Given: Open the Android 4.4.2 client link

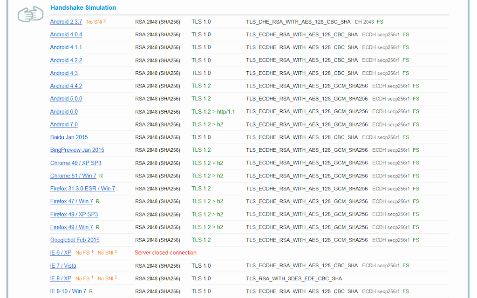Looking at the screenshot, I should tap(66, 86).
